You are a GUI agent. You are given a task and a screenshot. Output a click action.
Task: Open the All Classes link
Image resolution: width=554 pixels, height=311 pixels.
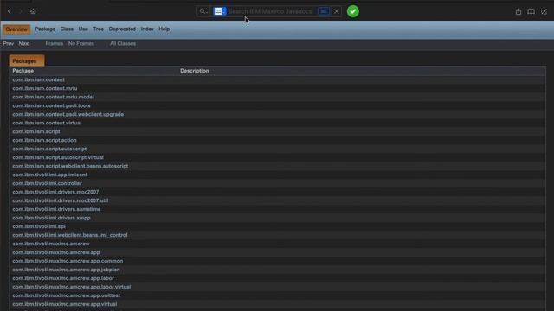tap(123, 44)
